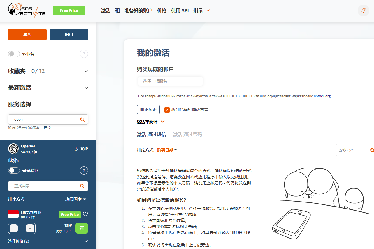Click the Indonesia flag icon
Image resolution: width=374 pixels, height=249 pixels.
pyautogui.click(x=13, y=214)
